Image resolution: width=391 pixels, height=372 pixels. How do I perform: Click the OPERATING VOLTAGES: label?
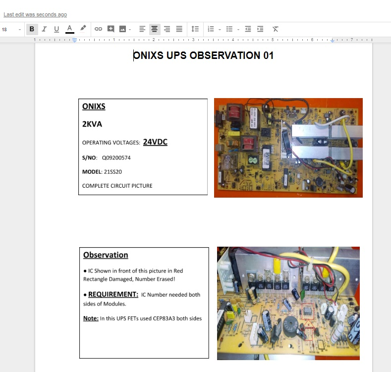pos(111,143)
